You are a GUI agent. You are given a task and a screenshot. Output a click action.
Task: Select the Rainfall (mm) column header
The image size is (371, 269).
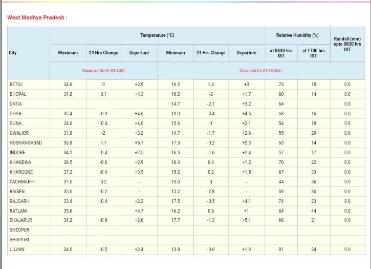[347, 44]
